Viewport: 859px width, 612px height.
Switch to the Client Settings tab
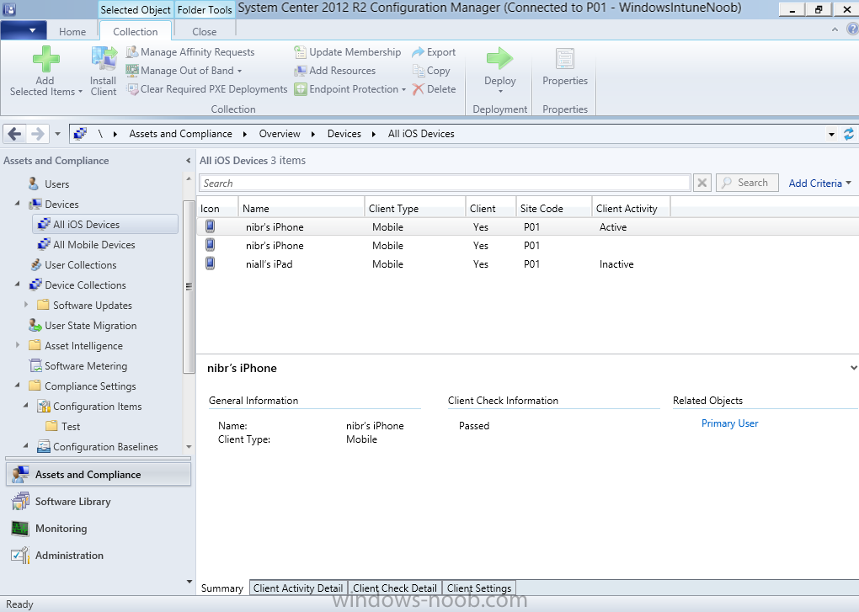coord(479,588)
